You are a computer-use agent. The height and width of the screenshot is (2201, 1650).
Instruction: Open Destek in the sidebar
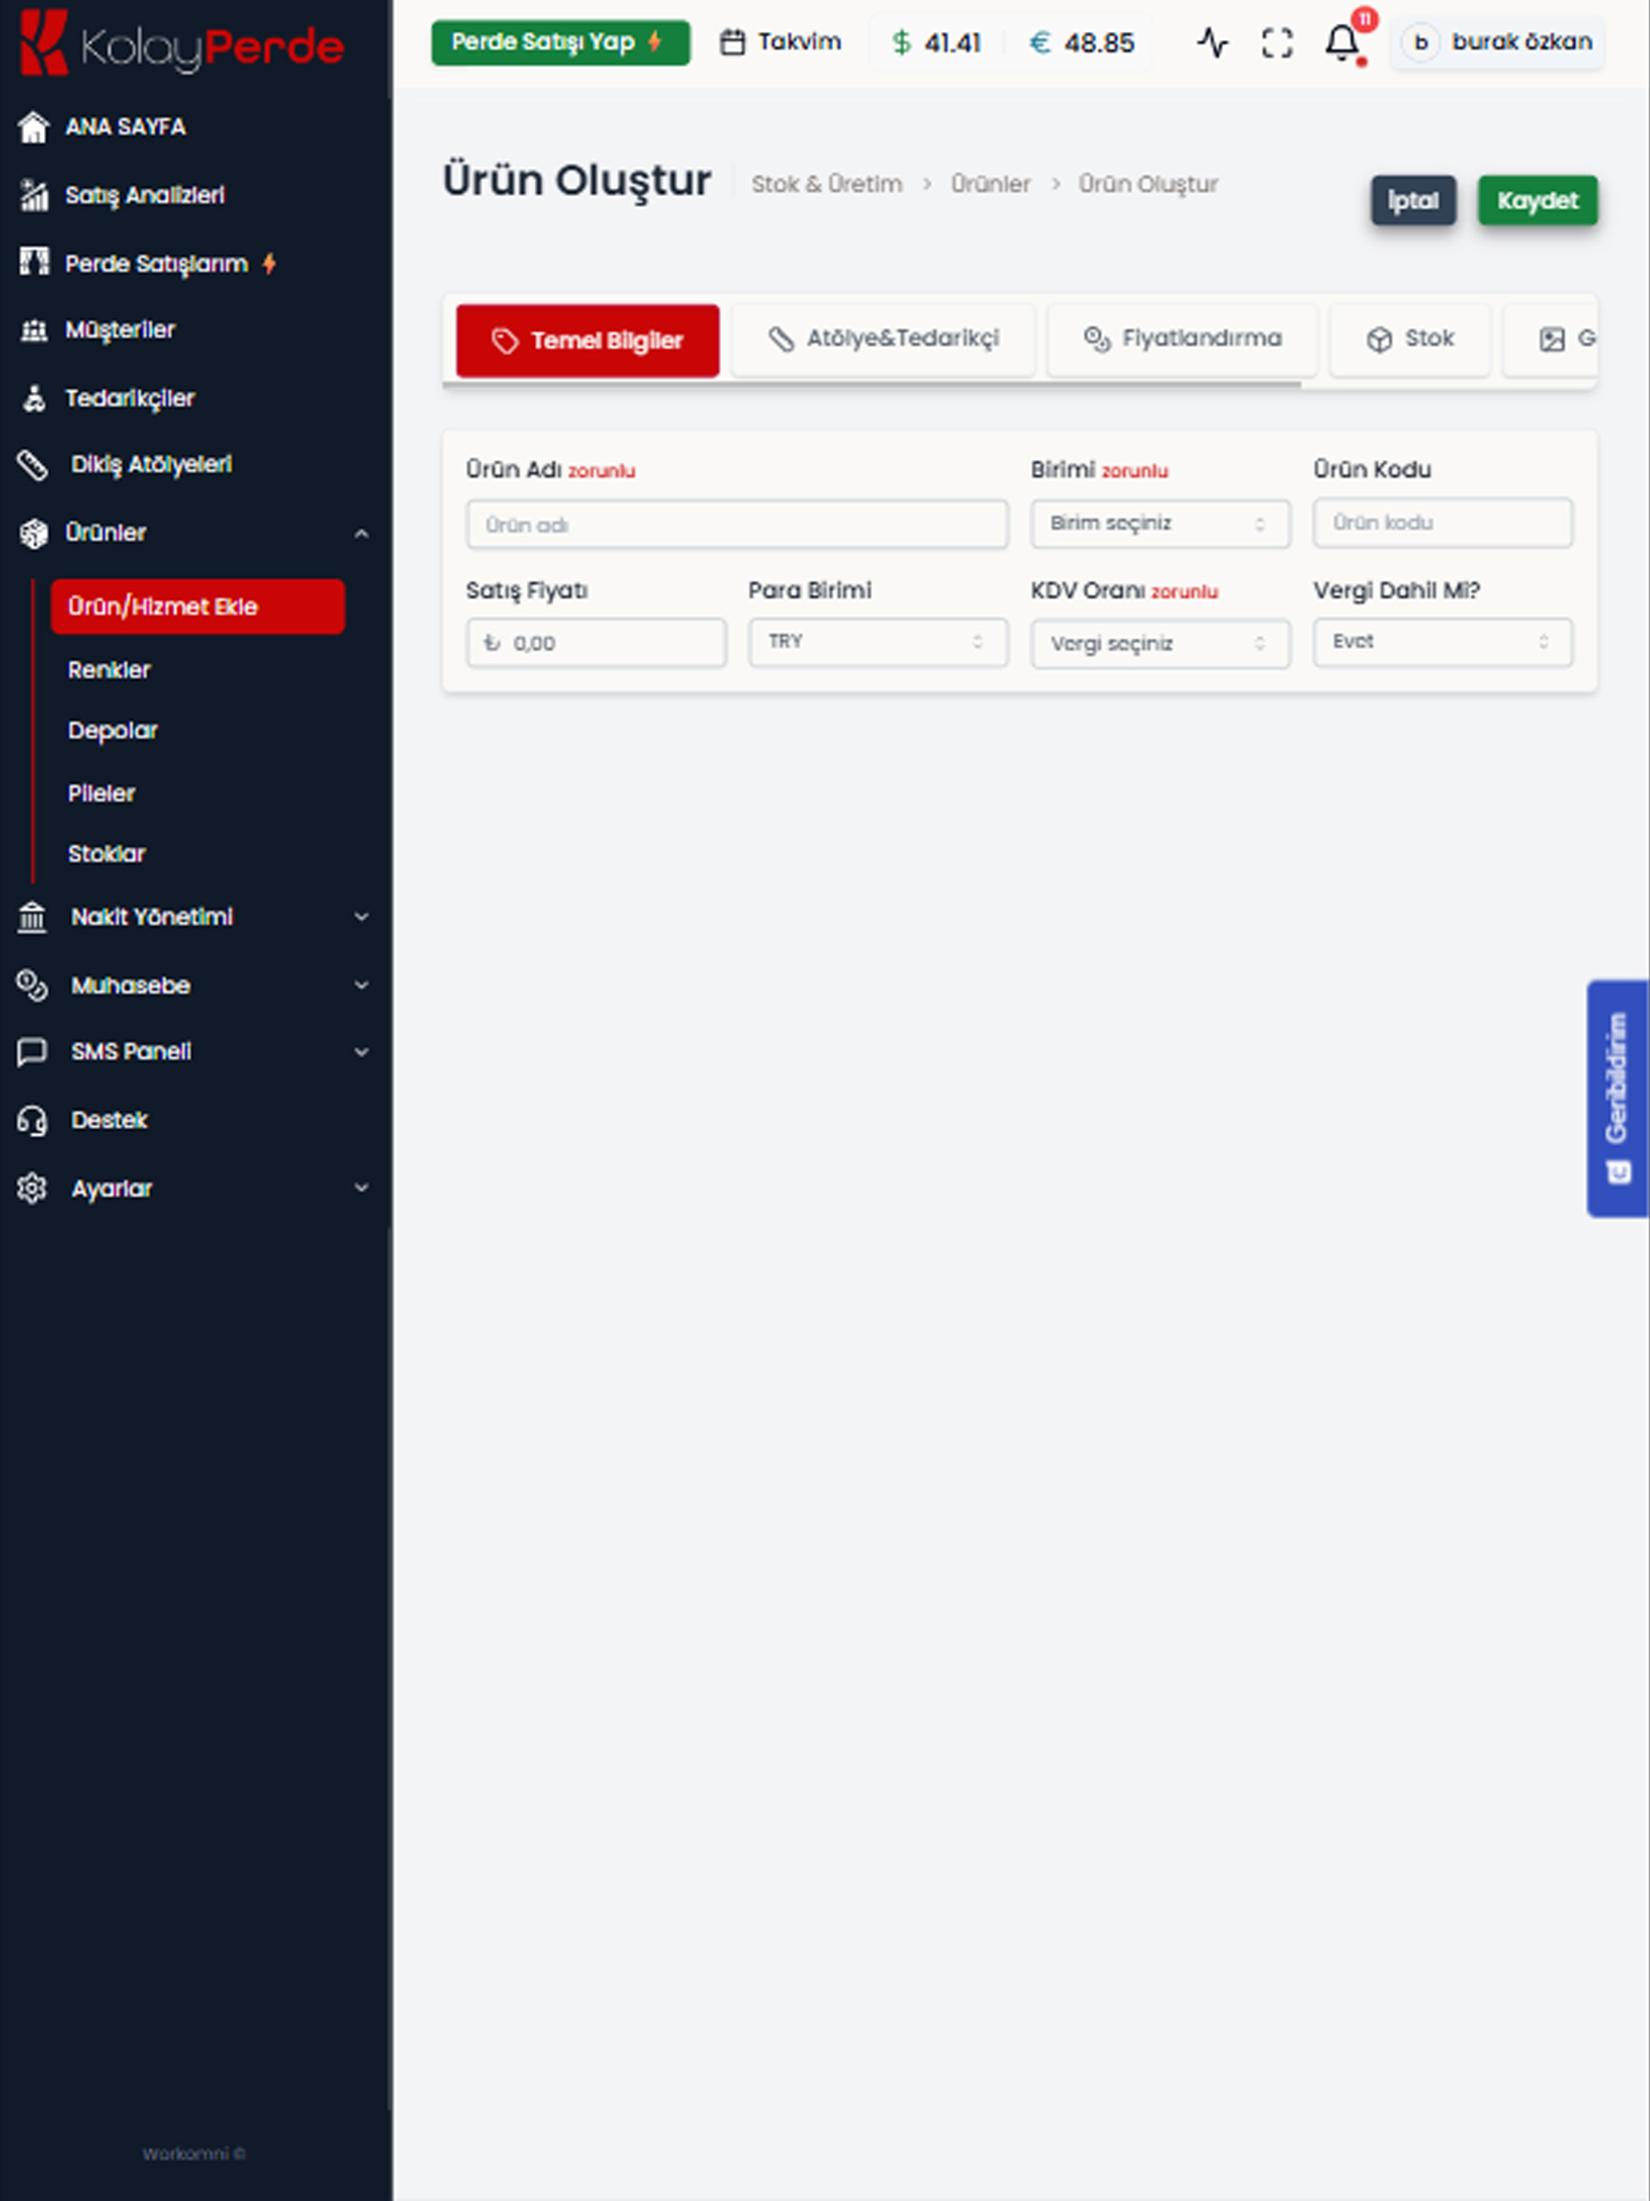pyautogui.click(x=109, y=1120)
